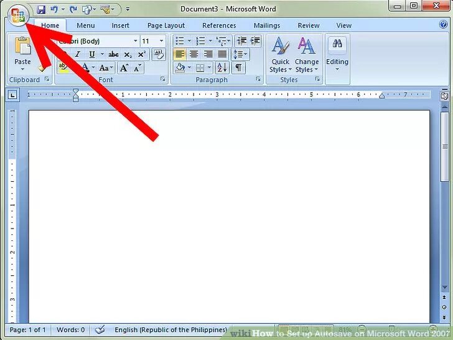This screenshot has height=340, width=453.
Task: Open the Change Case (Aa) dropdown
Action: point(105,68)
